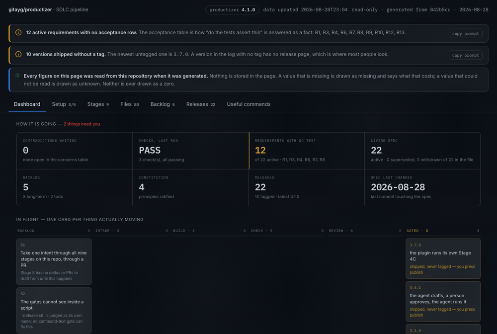Open the Releases 22 stat tile
The height and width of the screenshot is (334, 497).
coord(307,187)
